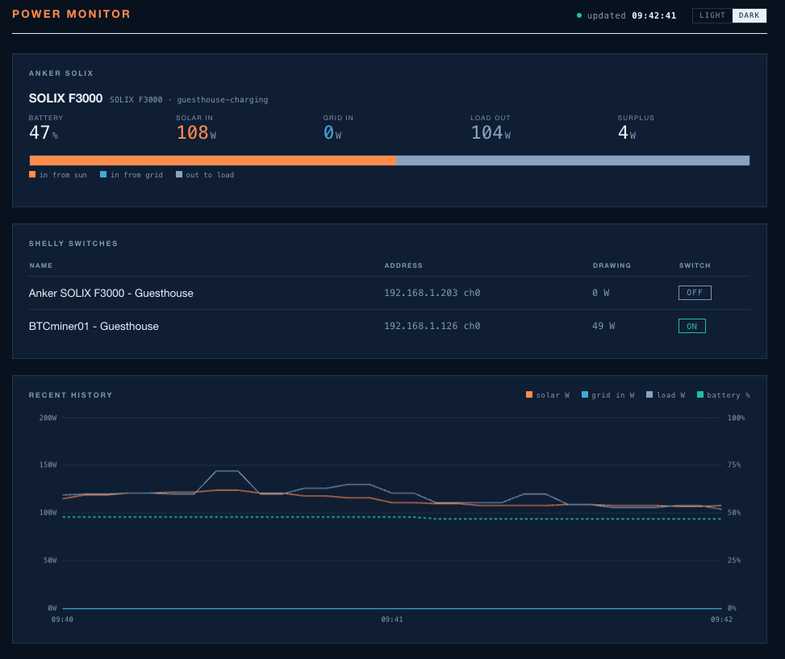Click the solar W legend swatch
785x659 pixels.
pos(529,394)
